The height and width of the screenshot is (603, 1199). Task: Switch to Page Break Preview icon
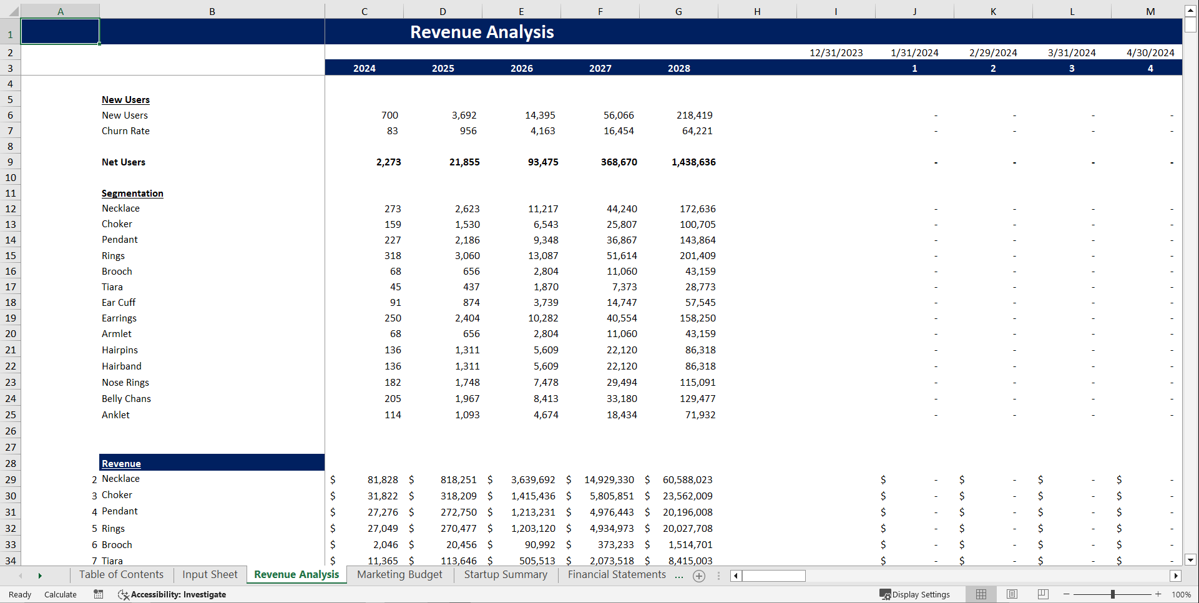pos(1043,594)
